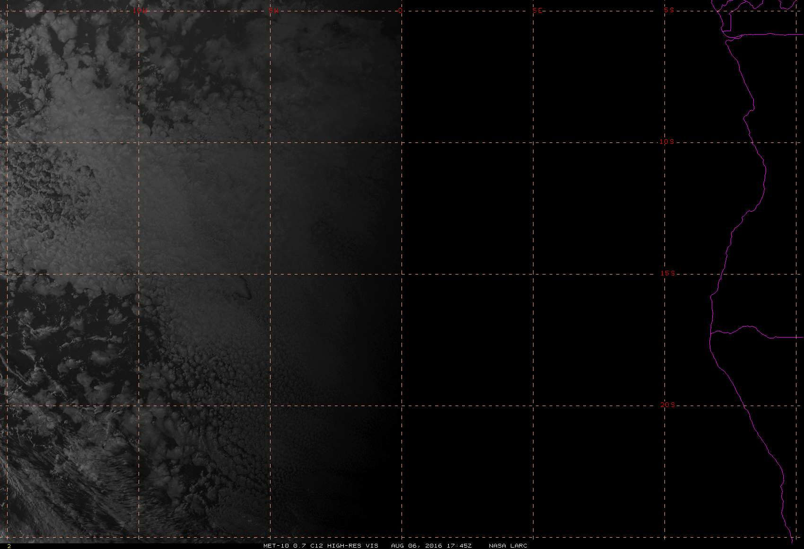
Task: Click the 10W longitude label
Action: pyautogui.click(x=139, y=10)
